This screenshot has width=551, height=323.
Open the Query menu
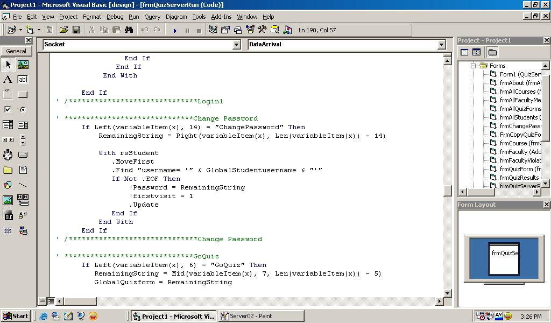tap(152, 17)
